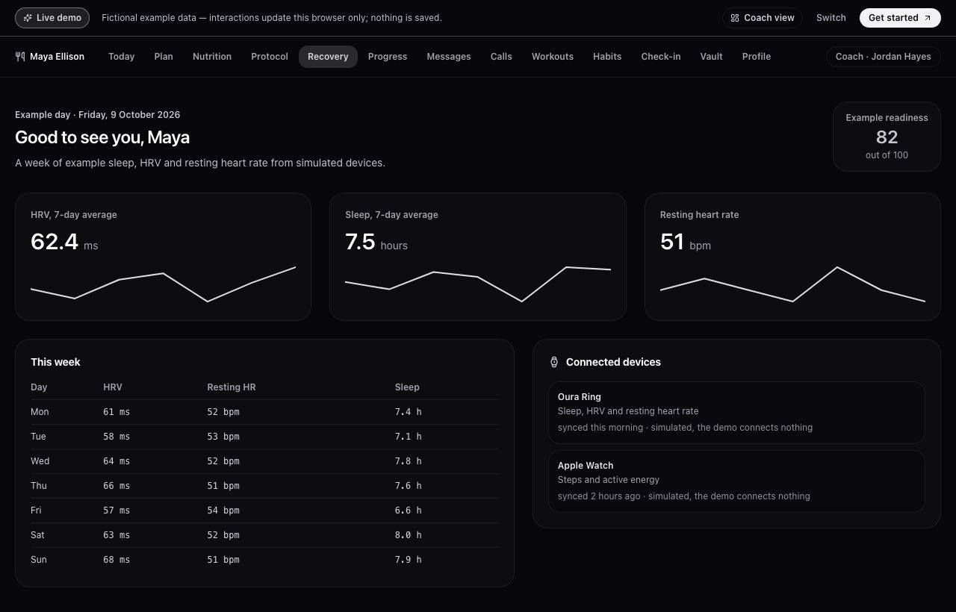This screenshot has width=956, height=612.
Task: Click the Resting heart rate value 51
Action: (672, 242)
